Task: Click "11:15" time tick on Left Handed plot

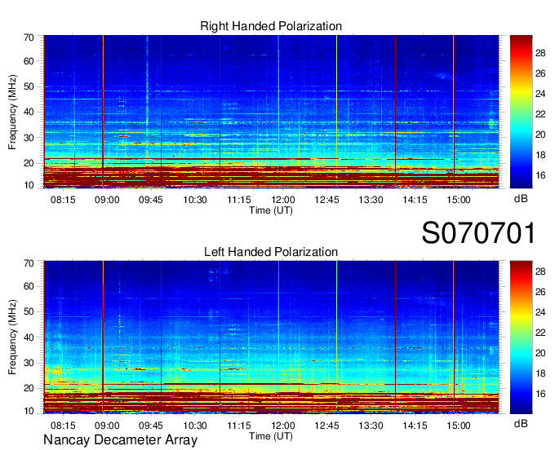Action: pyautogui.click(x=239, y=426)
